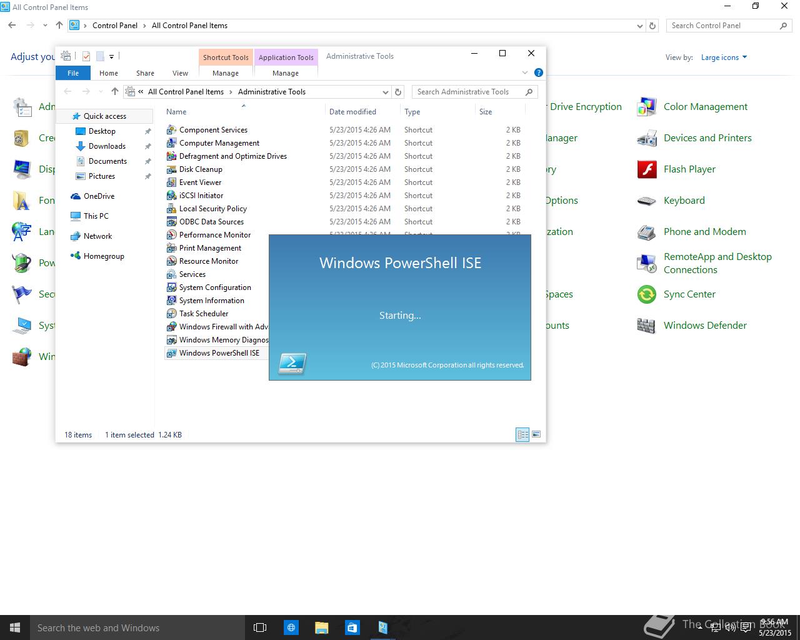800x640 pixels.
Task: Expand the Explorer ribbon chevron
Action: pos(525,72)
